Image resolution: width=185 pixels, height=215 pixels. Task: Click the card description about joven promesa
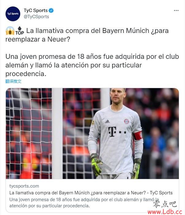[x=84, y=203]
